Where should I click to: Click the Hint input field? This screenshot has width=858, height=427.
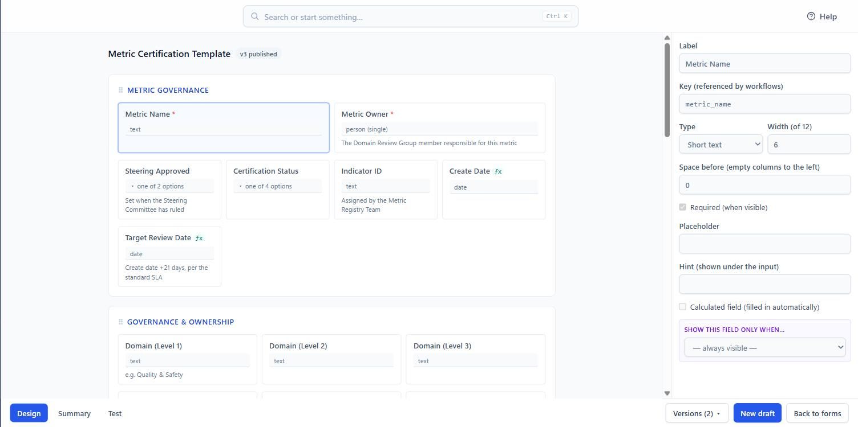coord(764,284)
